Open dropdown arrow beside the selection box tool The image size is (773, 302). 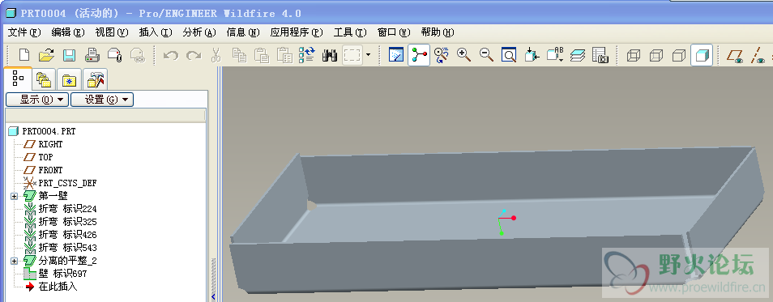pos(368,55)
